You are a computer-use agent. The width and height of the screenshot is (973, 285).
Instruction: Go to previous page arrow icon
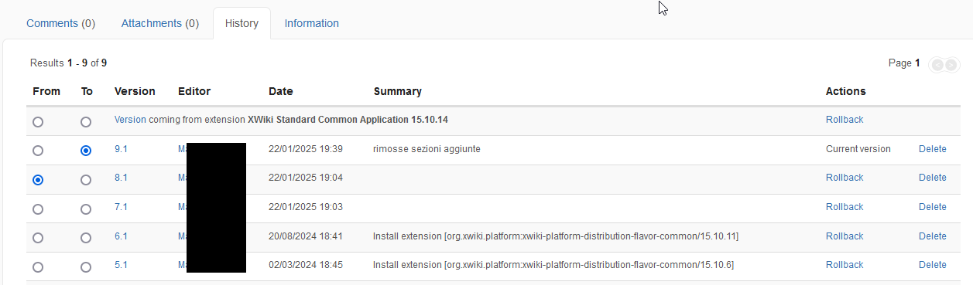tap(937, 65)
